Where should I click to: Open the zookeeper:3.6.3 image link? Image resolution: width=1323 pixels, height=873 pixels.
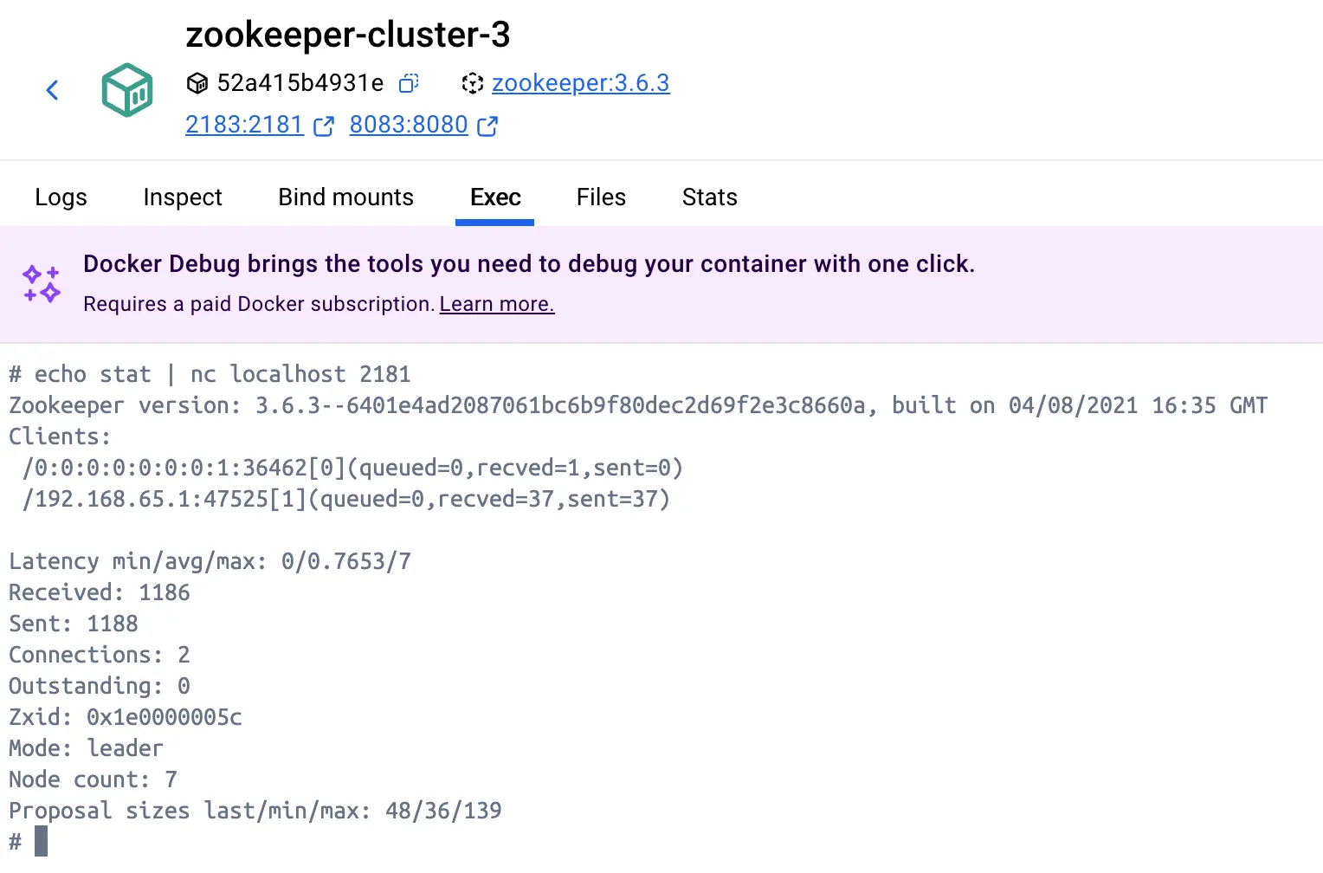[580, 83]
